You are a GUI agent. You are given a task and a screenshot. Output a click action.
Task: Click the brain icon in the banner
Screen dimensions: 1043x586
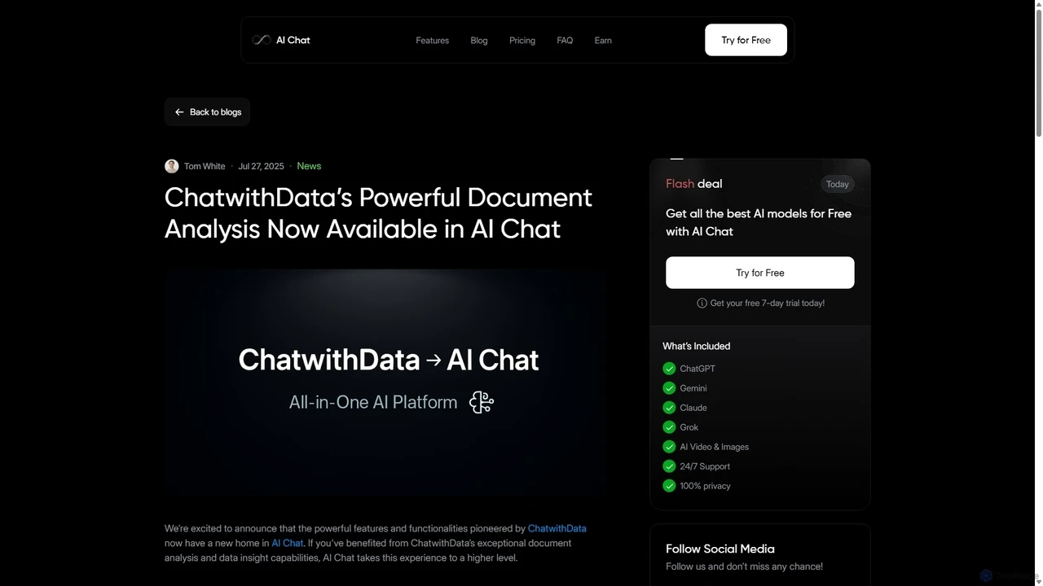click(x=482, y=402)
